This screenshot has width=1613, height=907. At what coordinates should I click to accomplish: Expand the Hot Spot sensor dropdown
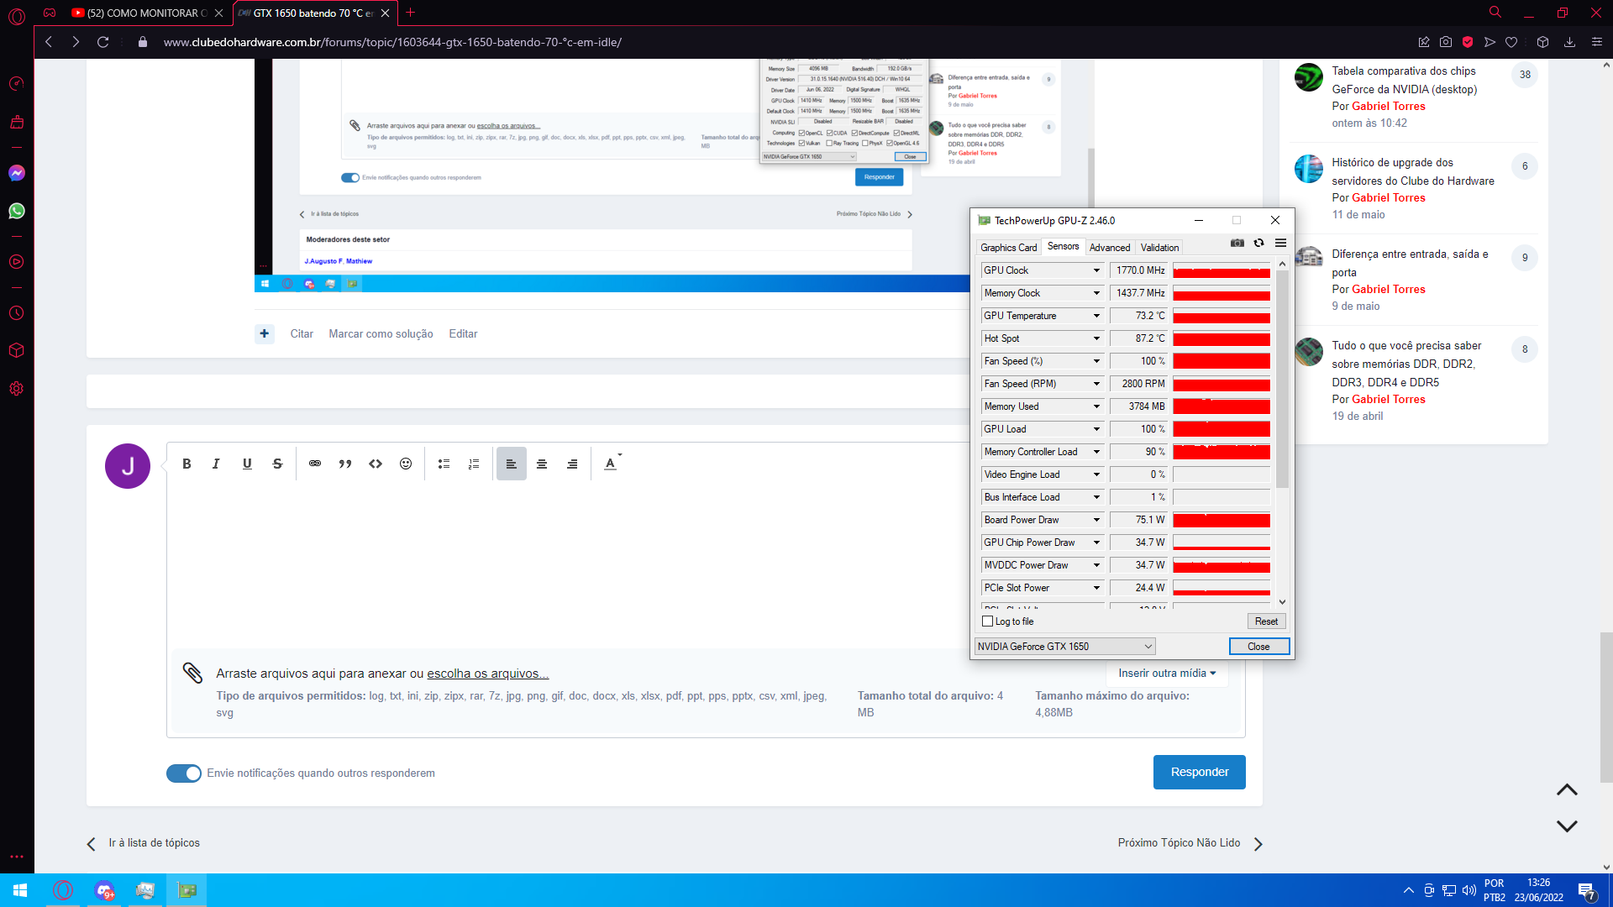click(x=1096, y=338)
